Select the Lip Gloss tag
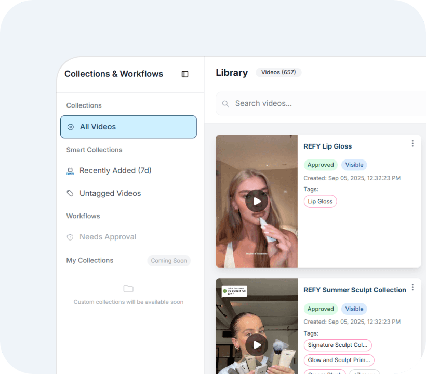This screenshot has height=374, width=426. point(320,201)
